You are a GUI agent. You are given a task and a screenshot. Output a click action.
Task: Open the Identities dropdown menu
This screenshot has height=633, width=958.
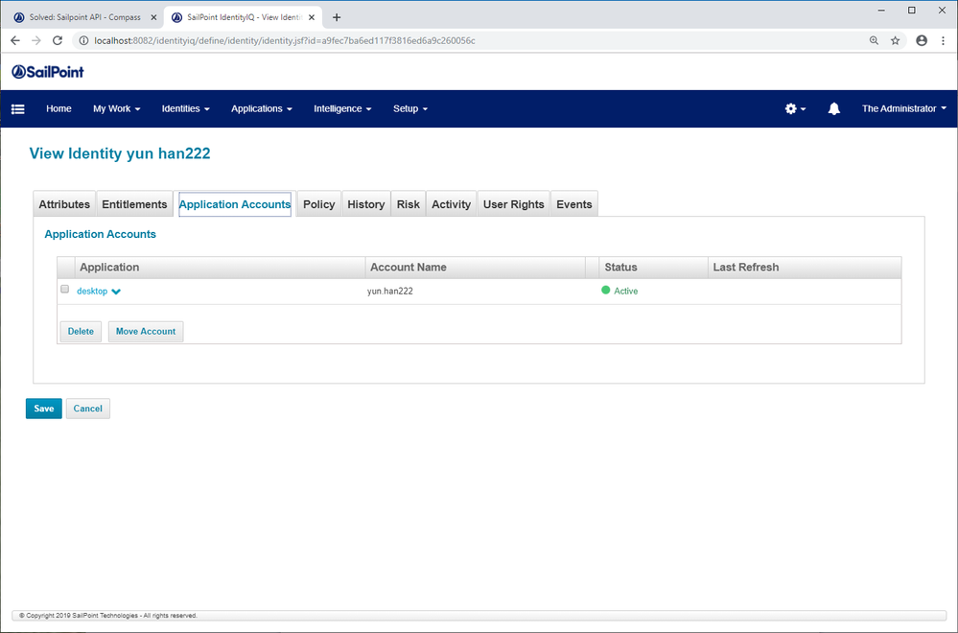(x=185, y=109)
